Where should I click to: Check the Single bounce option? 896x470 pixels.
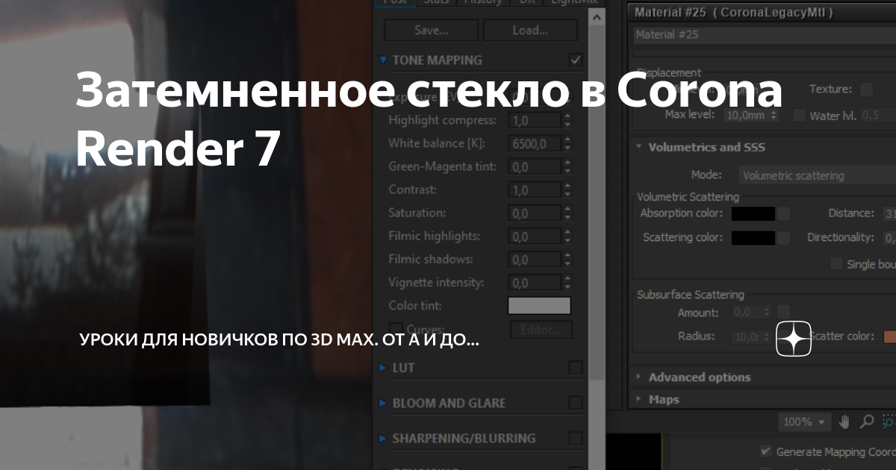pyautogui.click(x=836, y=263)
